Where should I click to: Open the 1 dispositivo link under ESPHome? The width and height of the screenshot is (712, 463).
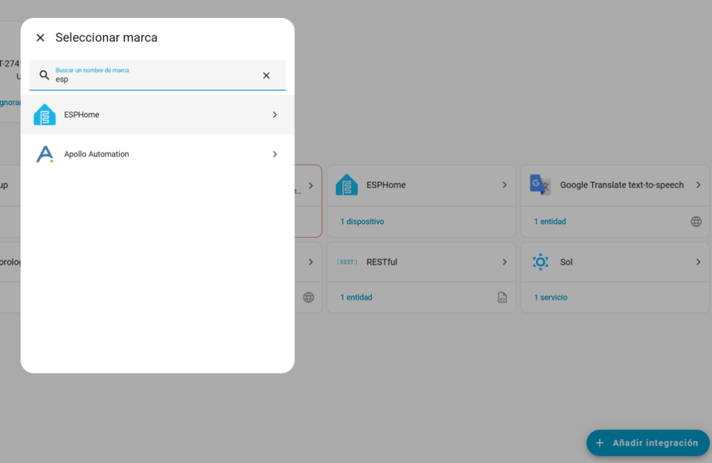pyautogui.click(x=362, y=222)
